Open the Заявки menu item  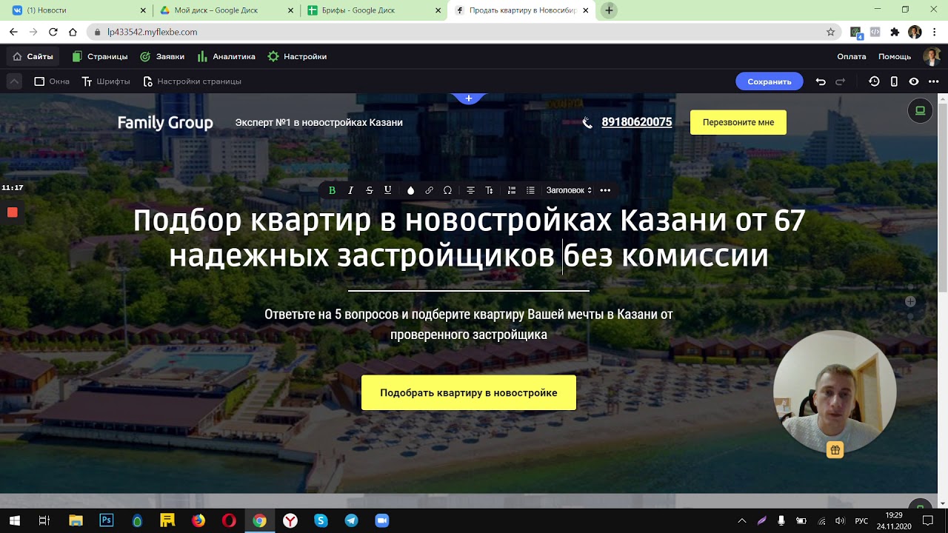(162, 56)
